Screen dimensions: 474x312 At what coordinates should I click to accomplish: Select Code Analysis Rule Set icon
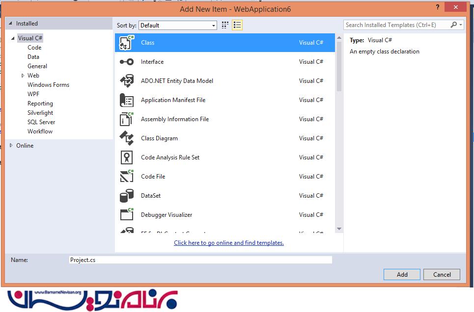click(x=127, y=157)
